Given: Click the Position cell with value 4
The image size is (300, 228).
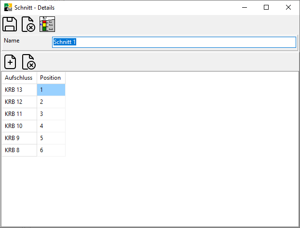Looking at the screenshot, I should [51, 126].
